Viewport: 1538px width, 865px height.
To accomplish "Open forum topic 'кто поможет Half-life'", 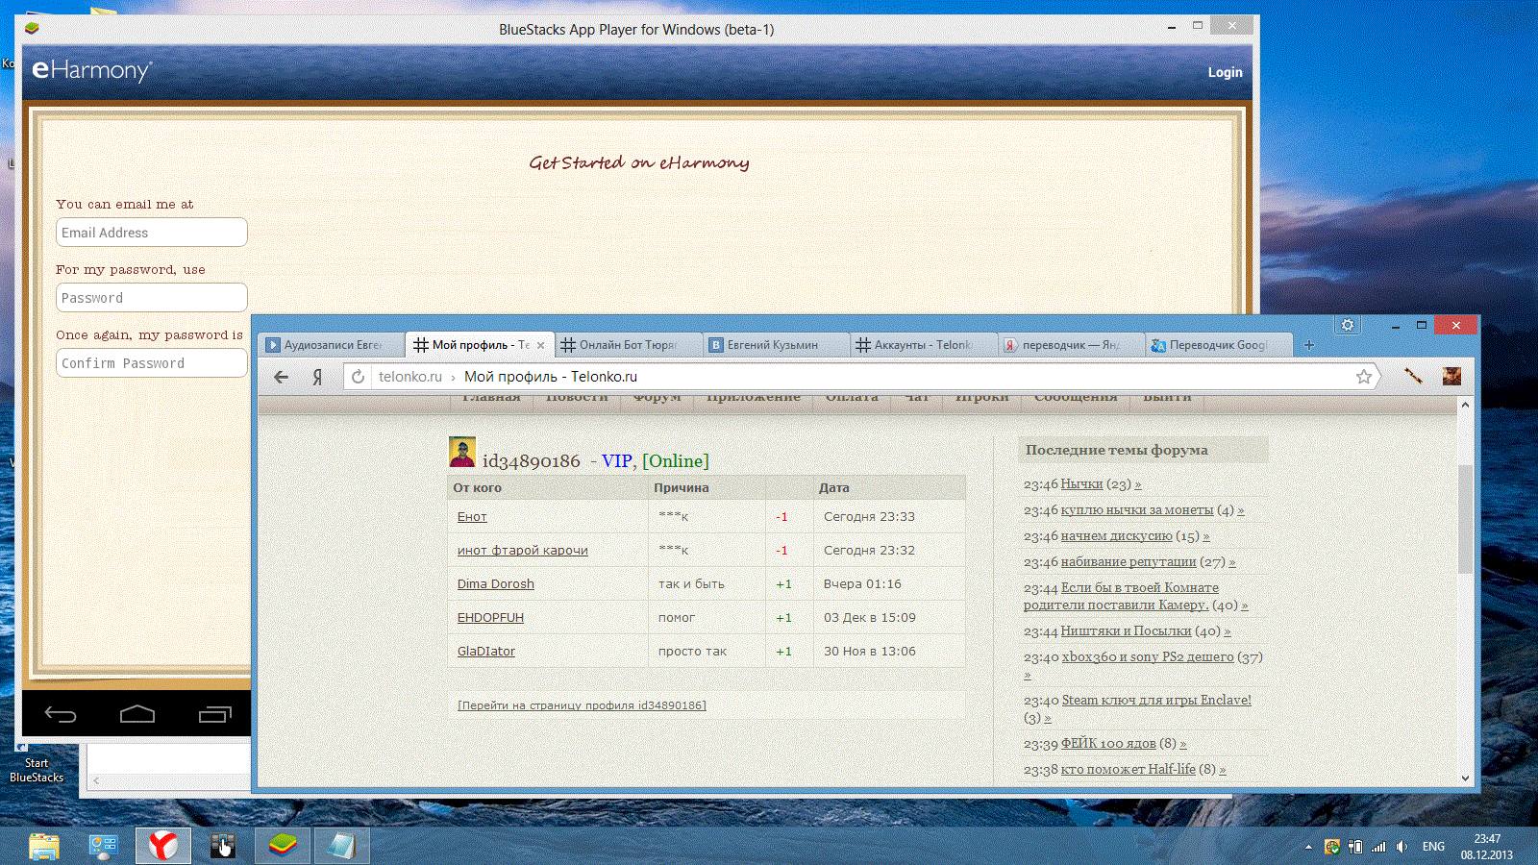I will click(1129, 770).
